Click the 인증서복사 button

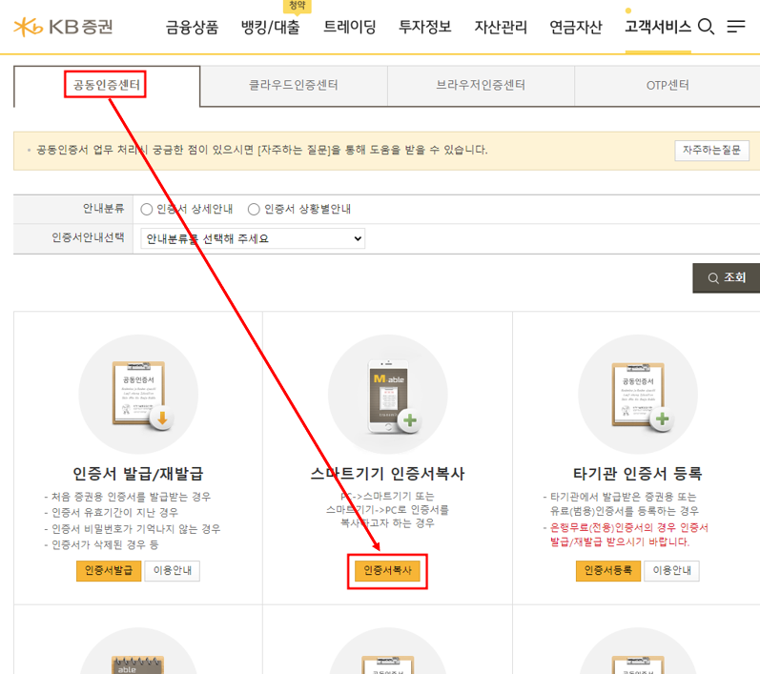pyautogui.click(x=387, y=570)
